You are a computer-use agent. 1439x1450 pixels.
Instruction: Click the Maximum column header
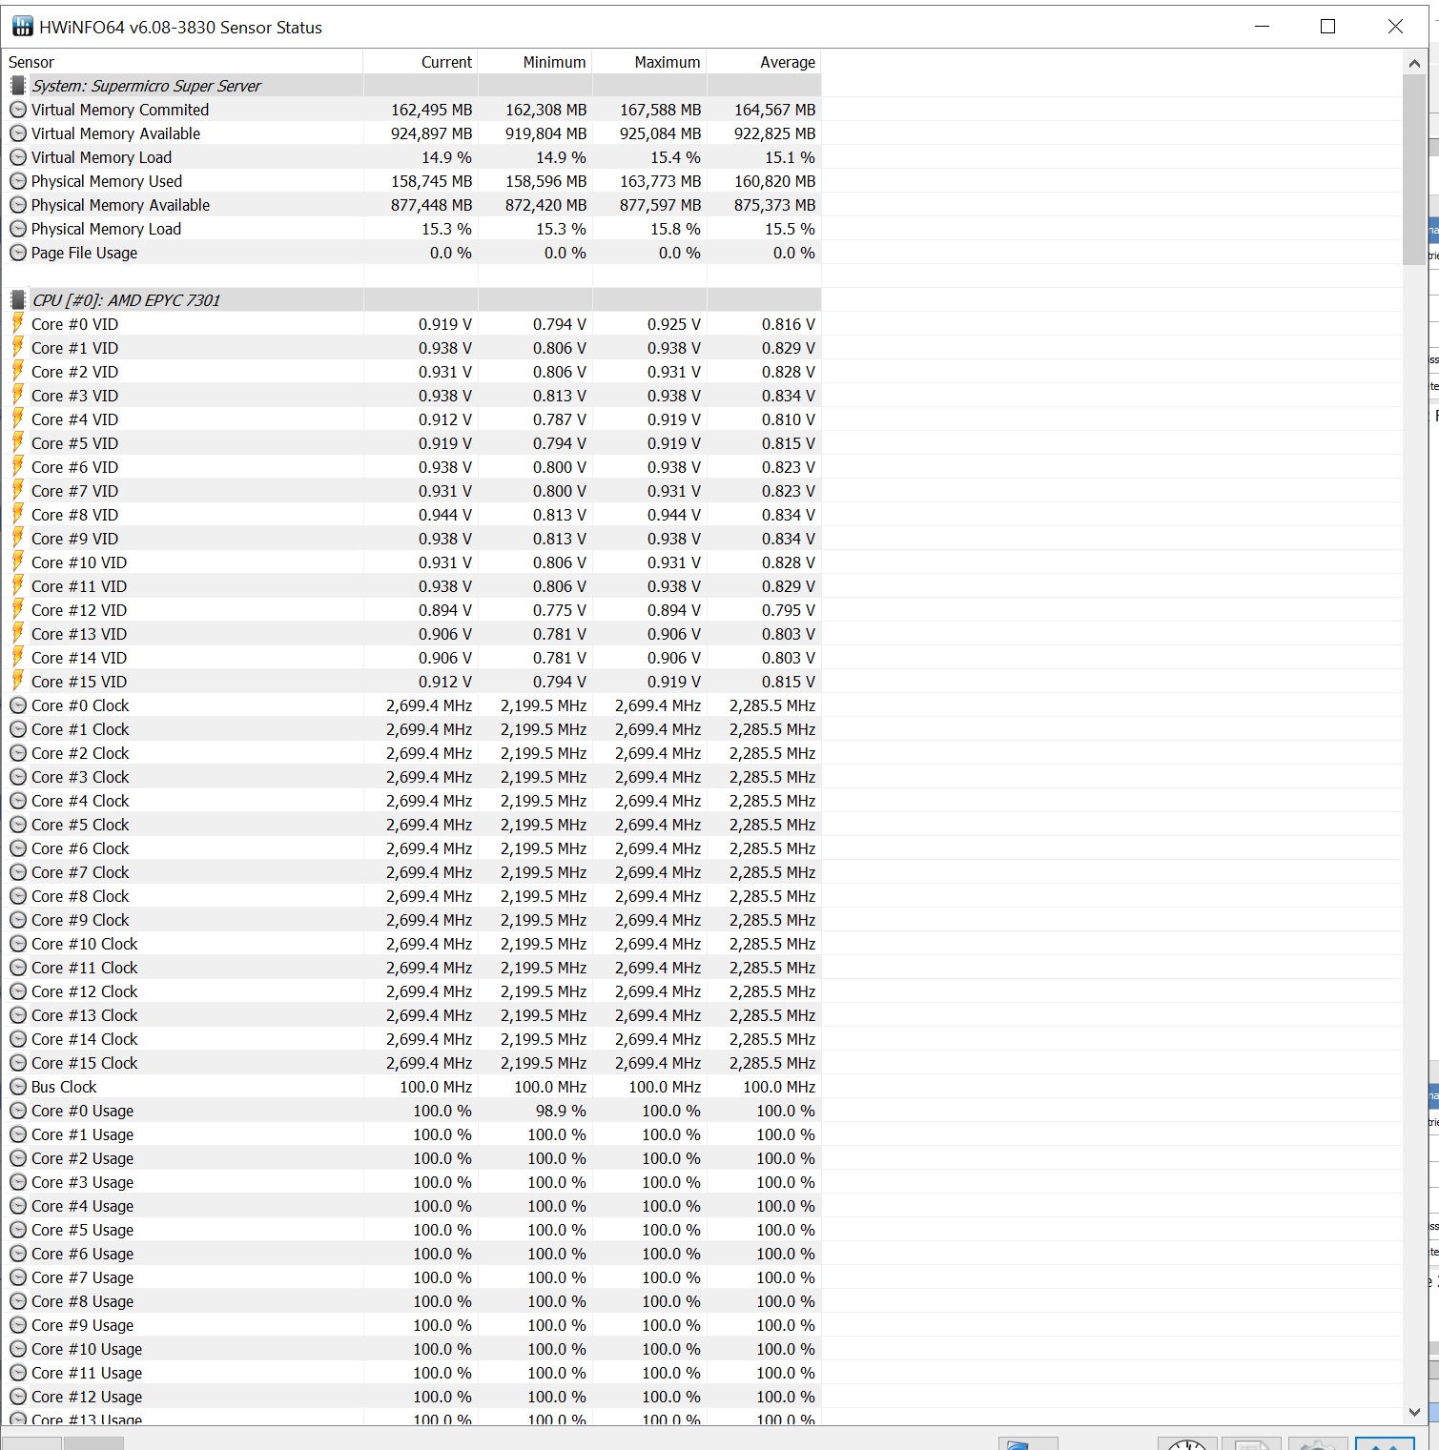649,62
